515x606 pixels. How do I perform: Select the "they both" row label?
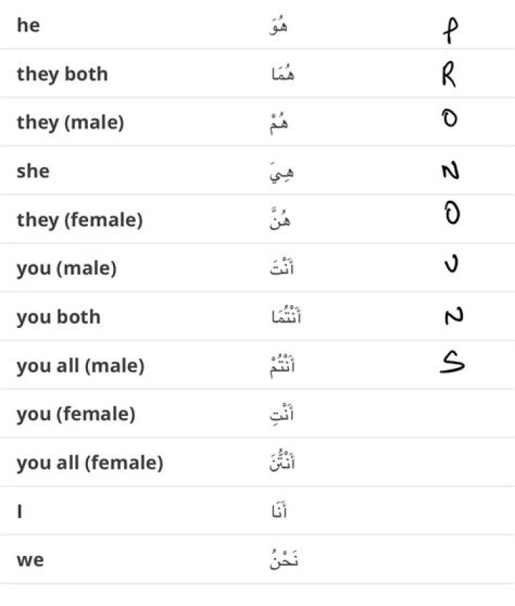click(x=62, y=74)
